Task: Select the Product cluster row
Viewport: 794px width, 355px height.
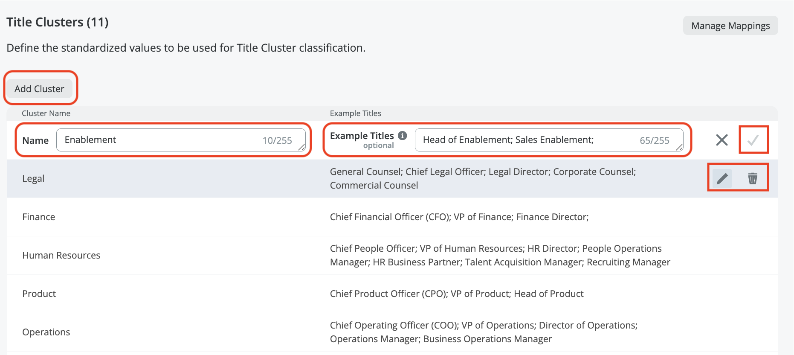Action: [x=39, y=294]
